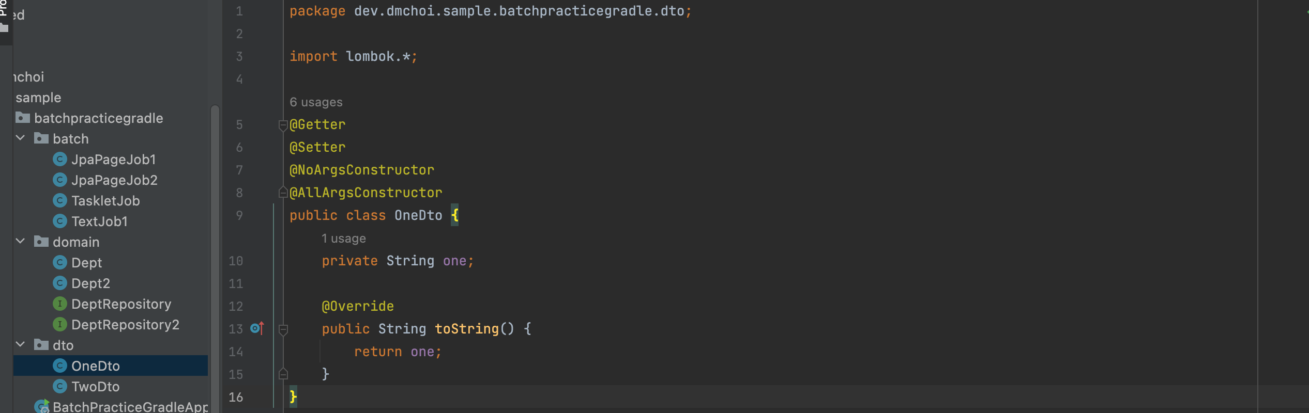Screen dimensions: 1309x413
Task: Click the DeptRepository interface icon
Action: tap(60, 304)
